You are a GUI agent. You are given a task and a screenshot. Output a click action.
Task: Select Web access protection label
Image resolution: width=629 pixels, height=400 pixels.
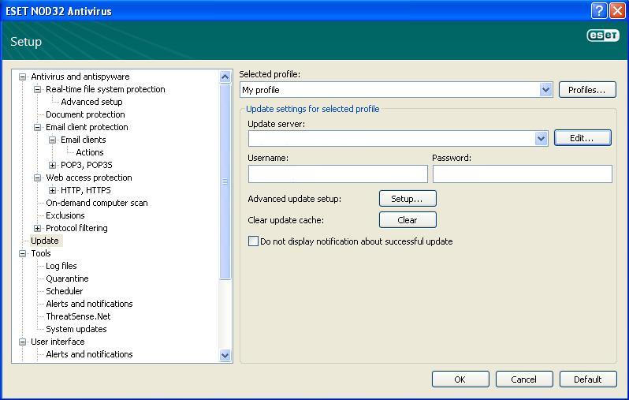(89, 178)
